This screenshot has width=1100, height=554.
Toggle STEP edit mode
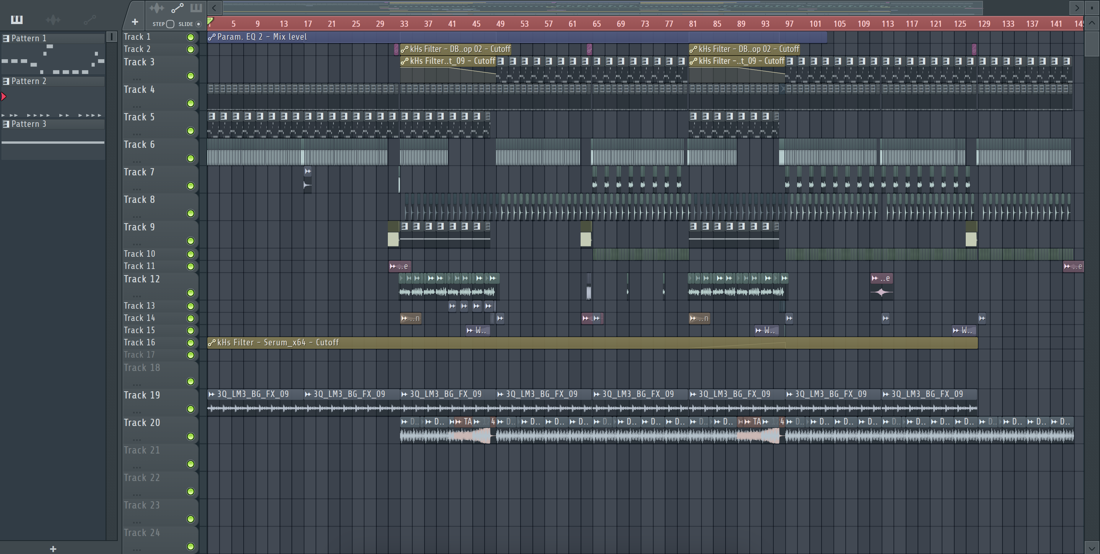pos(170,24)
